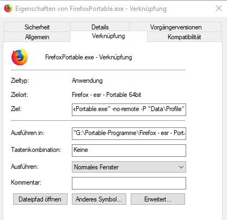The height and width of the screenshot is (220, 227).
Task: Select the Verknüpfung tab
Action: click(108, 36)
